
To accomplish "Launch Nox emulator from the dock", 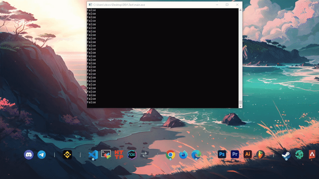I will pyautogui.click(x=132, y=155).
